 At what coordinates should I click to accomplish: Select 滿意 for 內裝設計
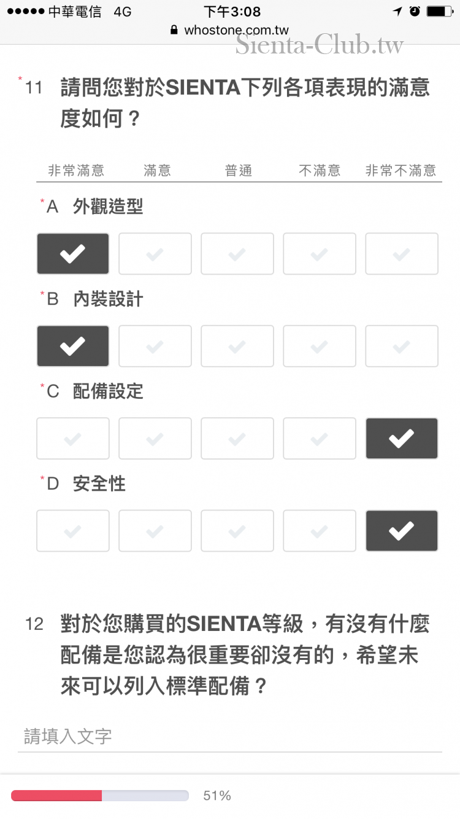[x=155, y=346]
